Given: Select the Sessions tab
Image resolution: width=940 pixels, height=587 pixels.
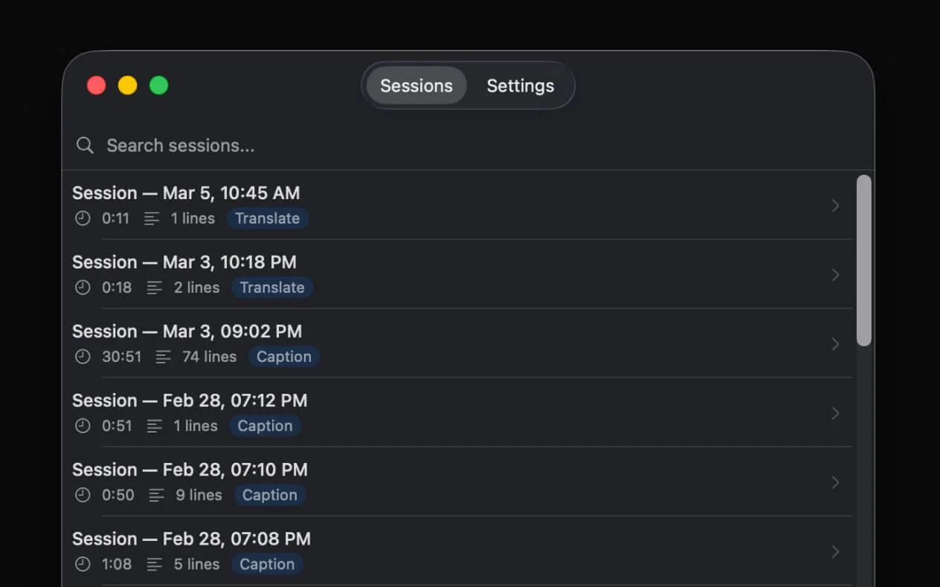Looking at the screenshot, I should 415,85.
